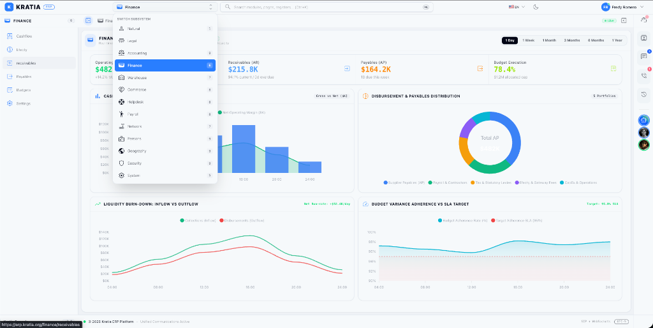Viewport: 653px width, 328px height.
Task: Click the green-ringed bottom user avatar
Action: [644, 145]
